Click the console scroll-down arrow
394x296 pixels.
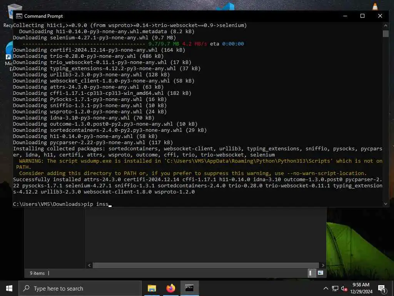tap(386, 204)
